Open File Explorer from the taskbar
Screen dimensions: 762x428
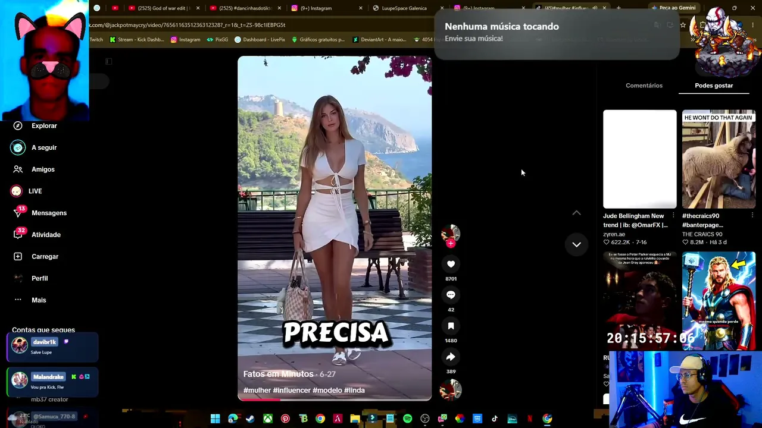355,418
